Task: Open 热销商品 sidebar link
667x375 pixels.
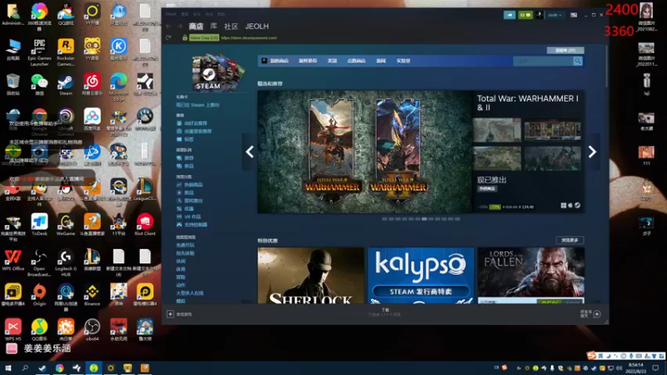Action: point(193,185)
